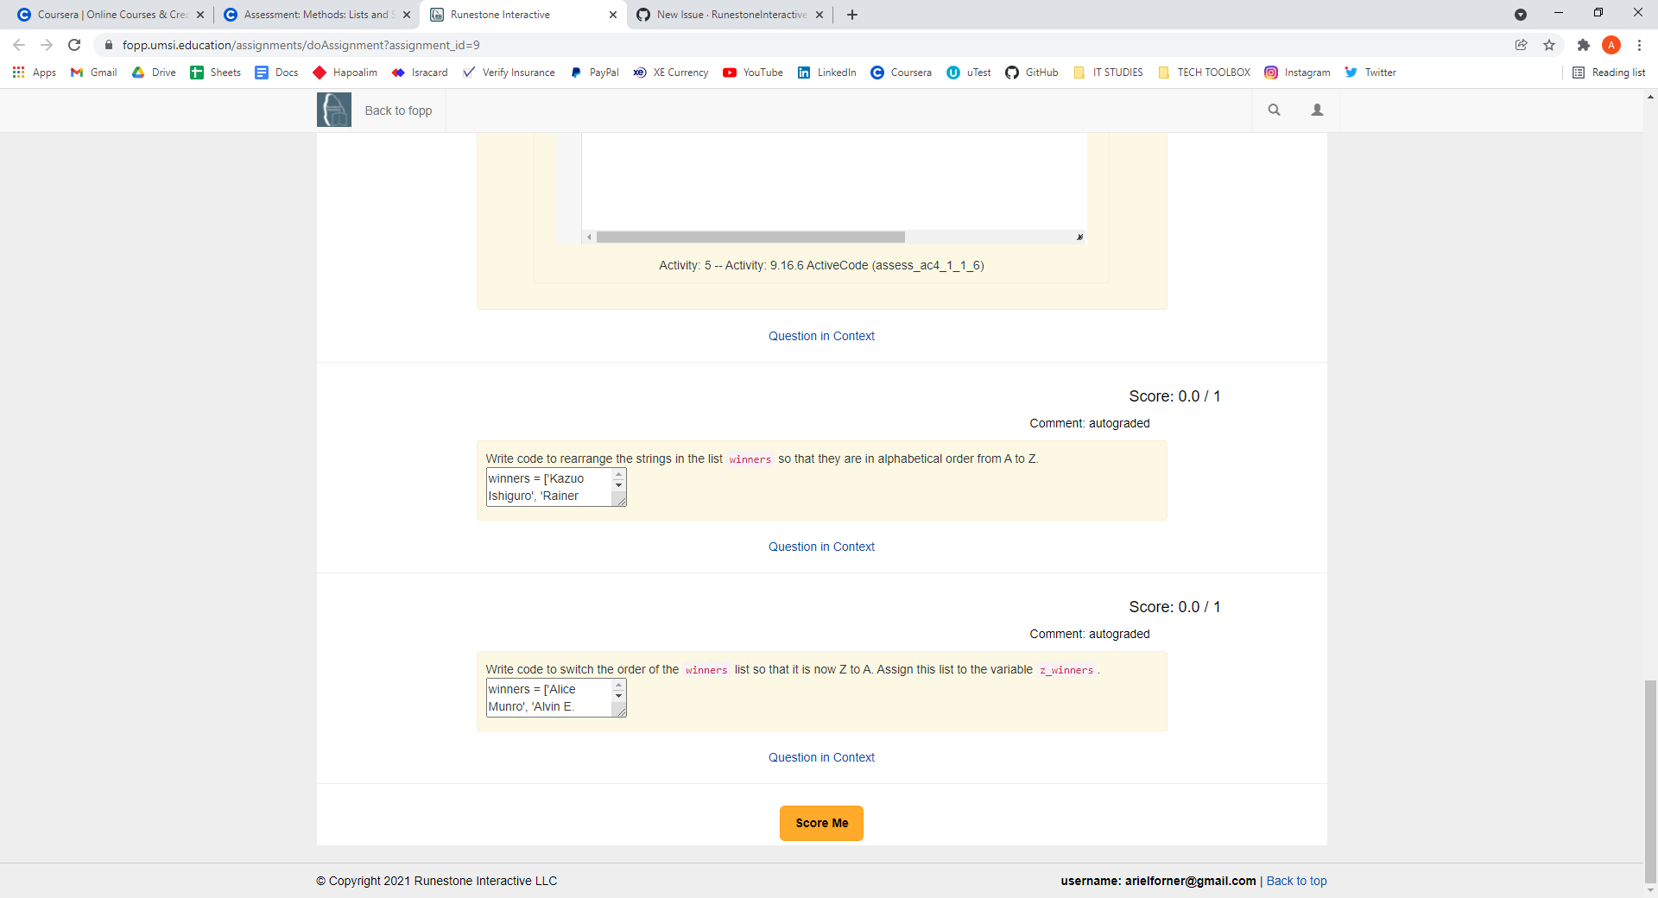
Task: Open the GitHub bookmark
Action: pyautogui.click(x=1032, y=73)
